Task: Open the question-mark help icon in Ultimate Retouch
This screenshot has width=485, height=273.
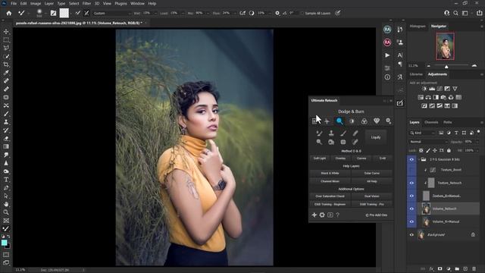Action: point(338,215)
